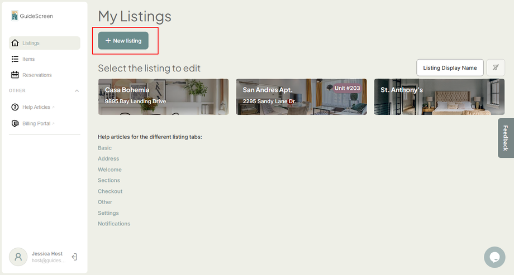Open the Welcome help article
Screen dimensions: 514x275
110,170
